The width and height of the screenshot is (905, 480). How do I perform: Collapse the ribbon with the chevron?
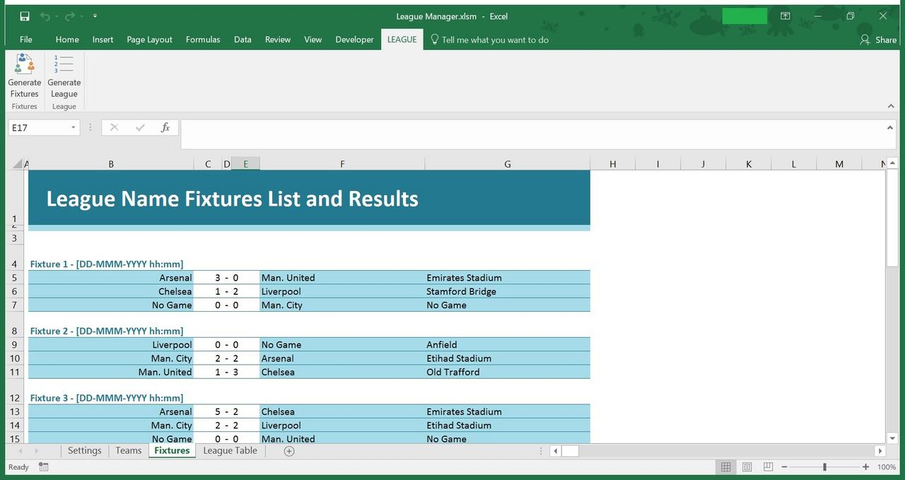pos(891,104)
